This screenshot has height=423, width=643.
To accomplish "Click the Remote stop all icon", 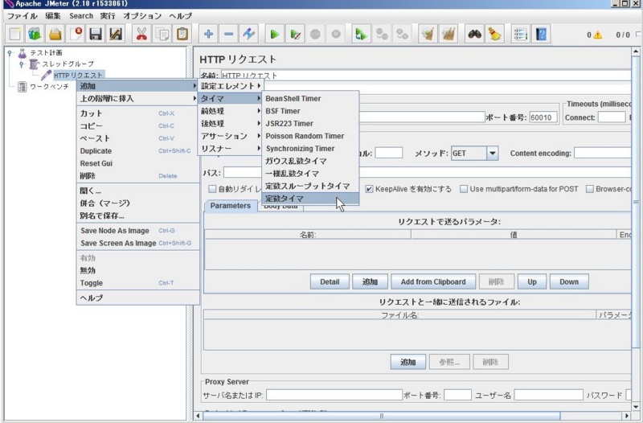I will tap(382, 34).
